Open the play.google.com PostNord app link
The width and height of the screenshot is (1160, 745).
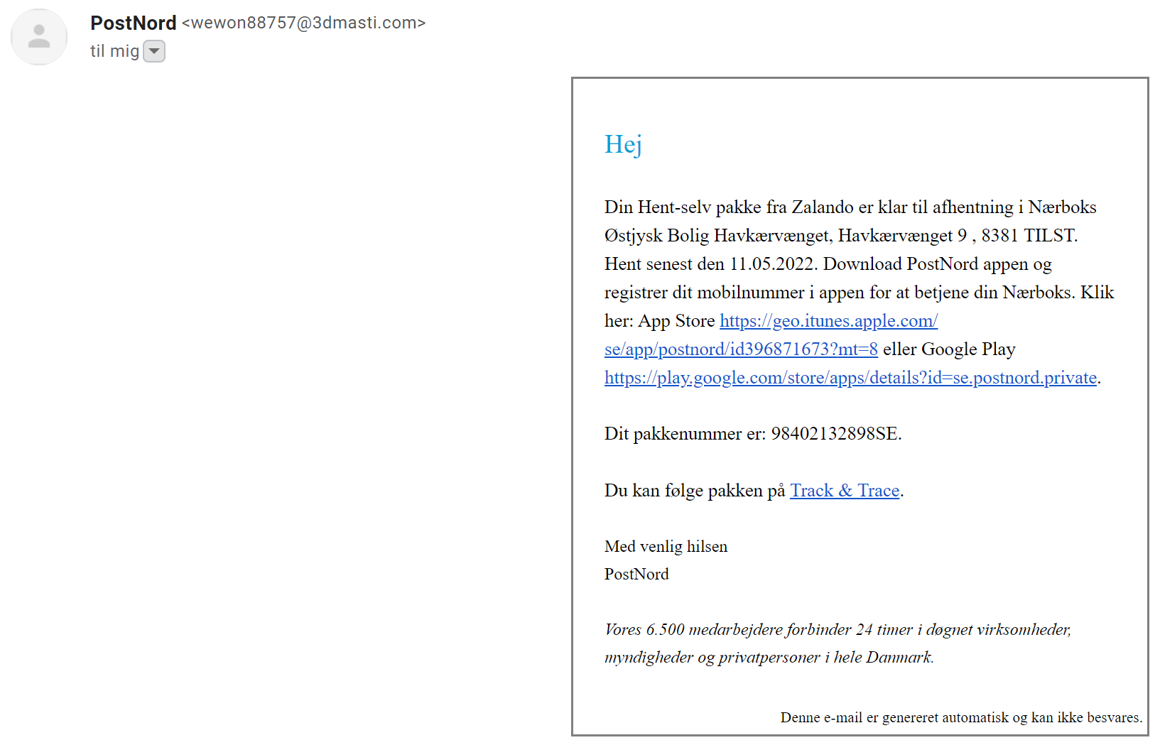850,378
